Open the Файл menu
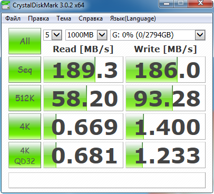 [x=13, y=18]
